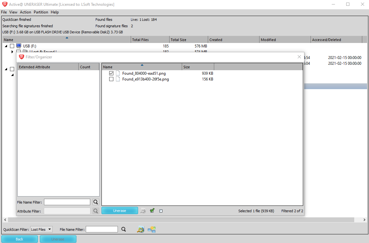This screenshot has width=369, height=243.
Task: Click the dialog File Name Filter search magnifier
Action: pyautogui.click(x=96, y=202)
